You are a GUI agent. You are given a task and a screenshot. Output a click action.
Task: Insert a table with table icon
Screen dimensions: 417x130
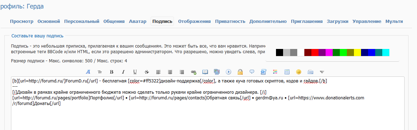point(287,72)
